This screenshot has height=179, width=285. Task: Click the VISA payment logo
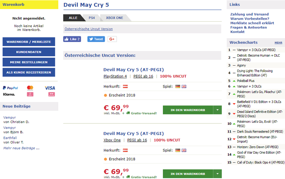pos(50,88)
